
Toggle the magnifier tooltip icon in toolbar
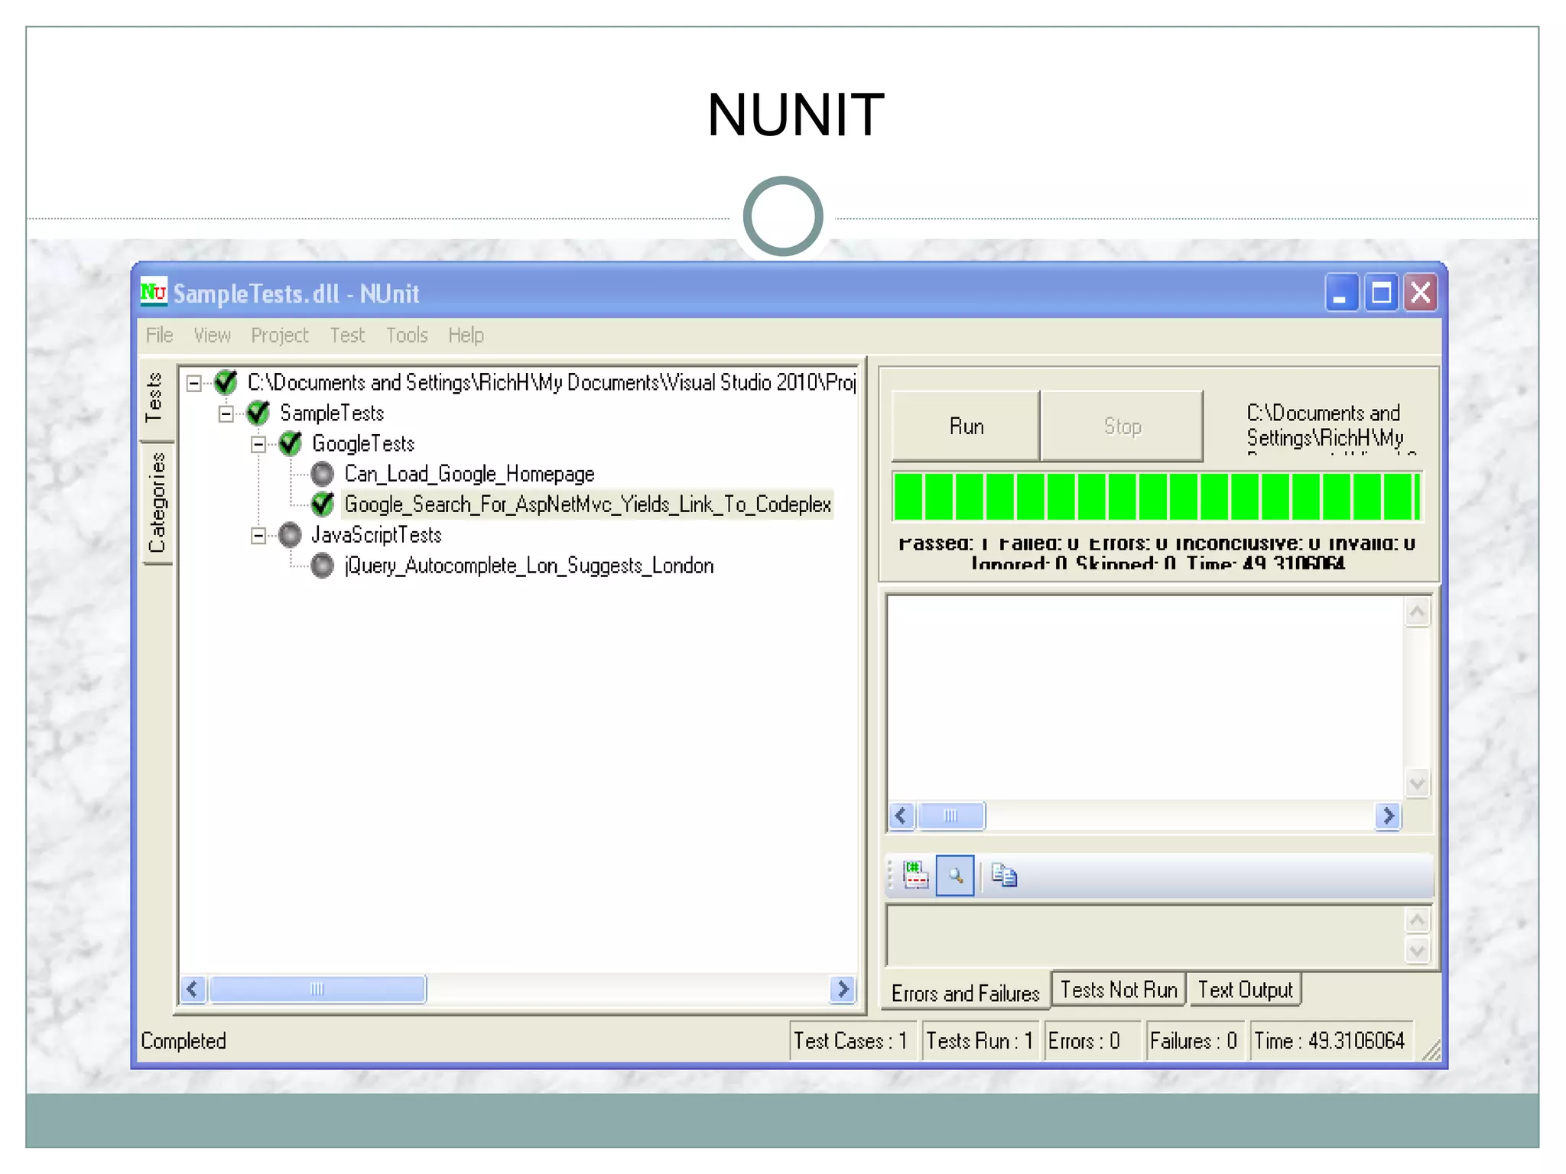tap(955, 875)
